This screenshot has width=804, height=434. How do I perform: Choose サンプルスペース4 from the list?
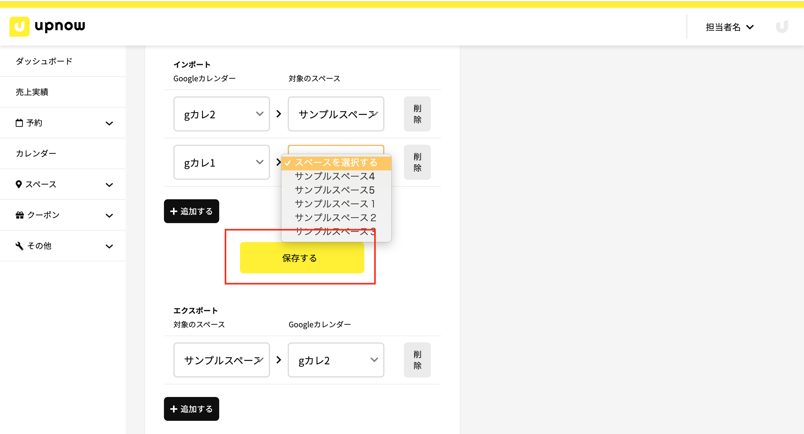tap(336, 176)
